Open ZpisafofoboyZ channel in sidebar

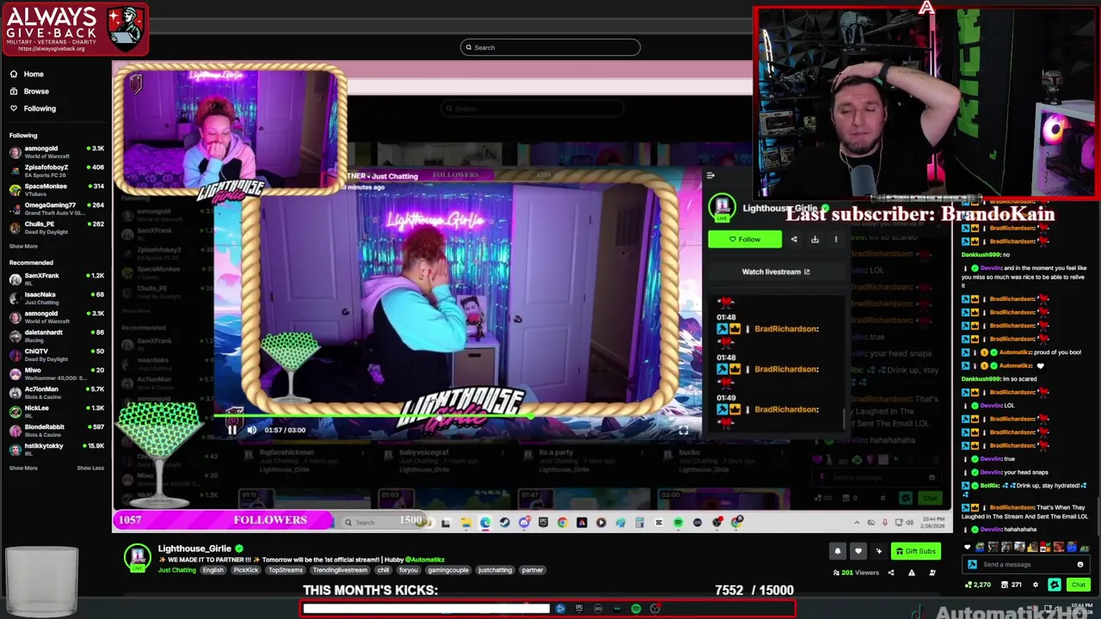[56, 171]
